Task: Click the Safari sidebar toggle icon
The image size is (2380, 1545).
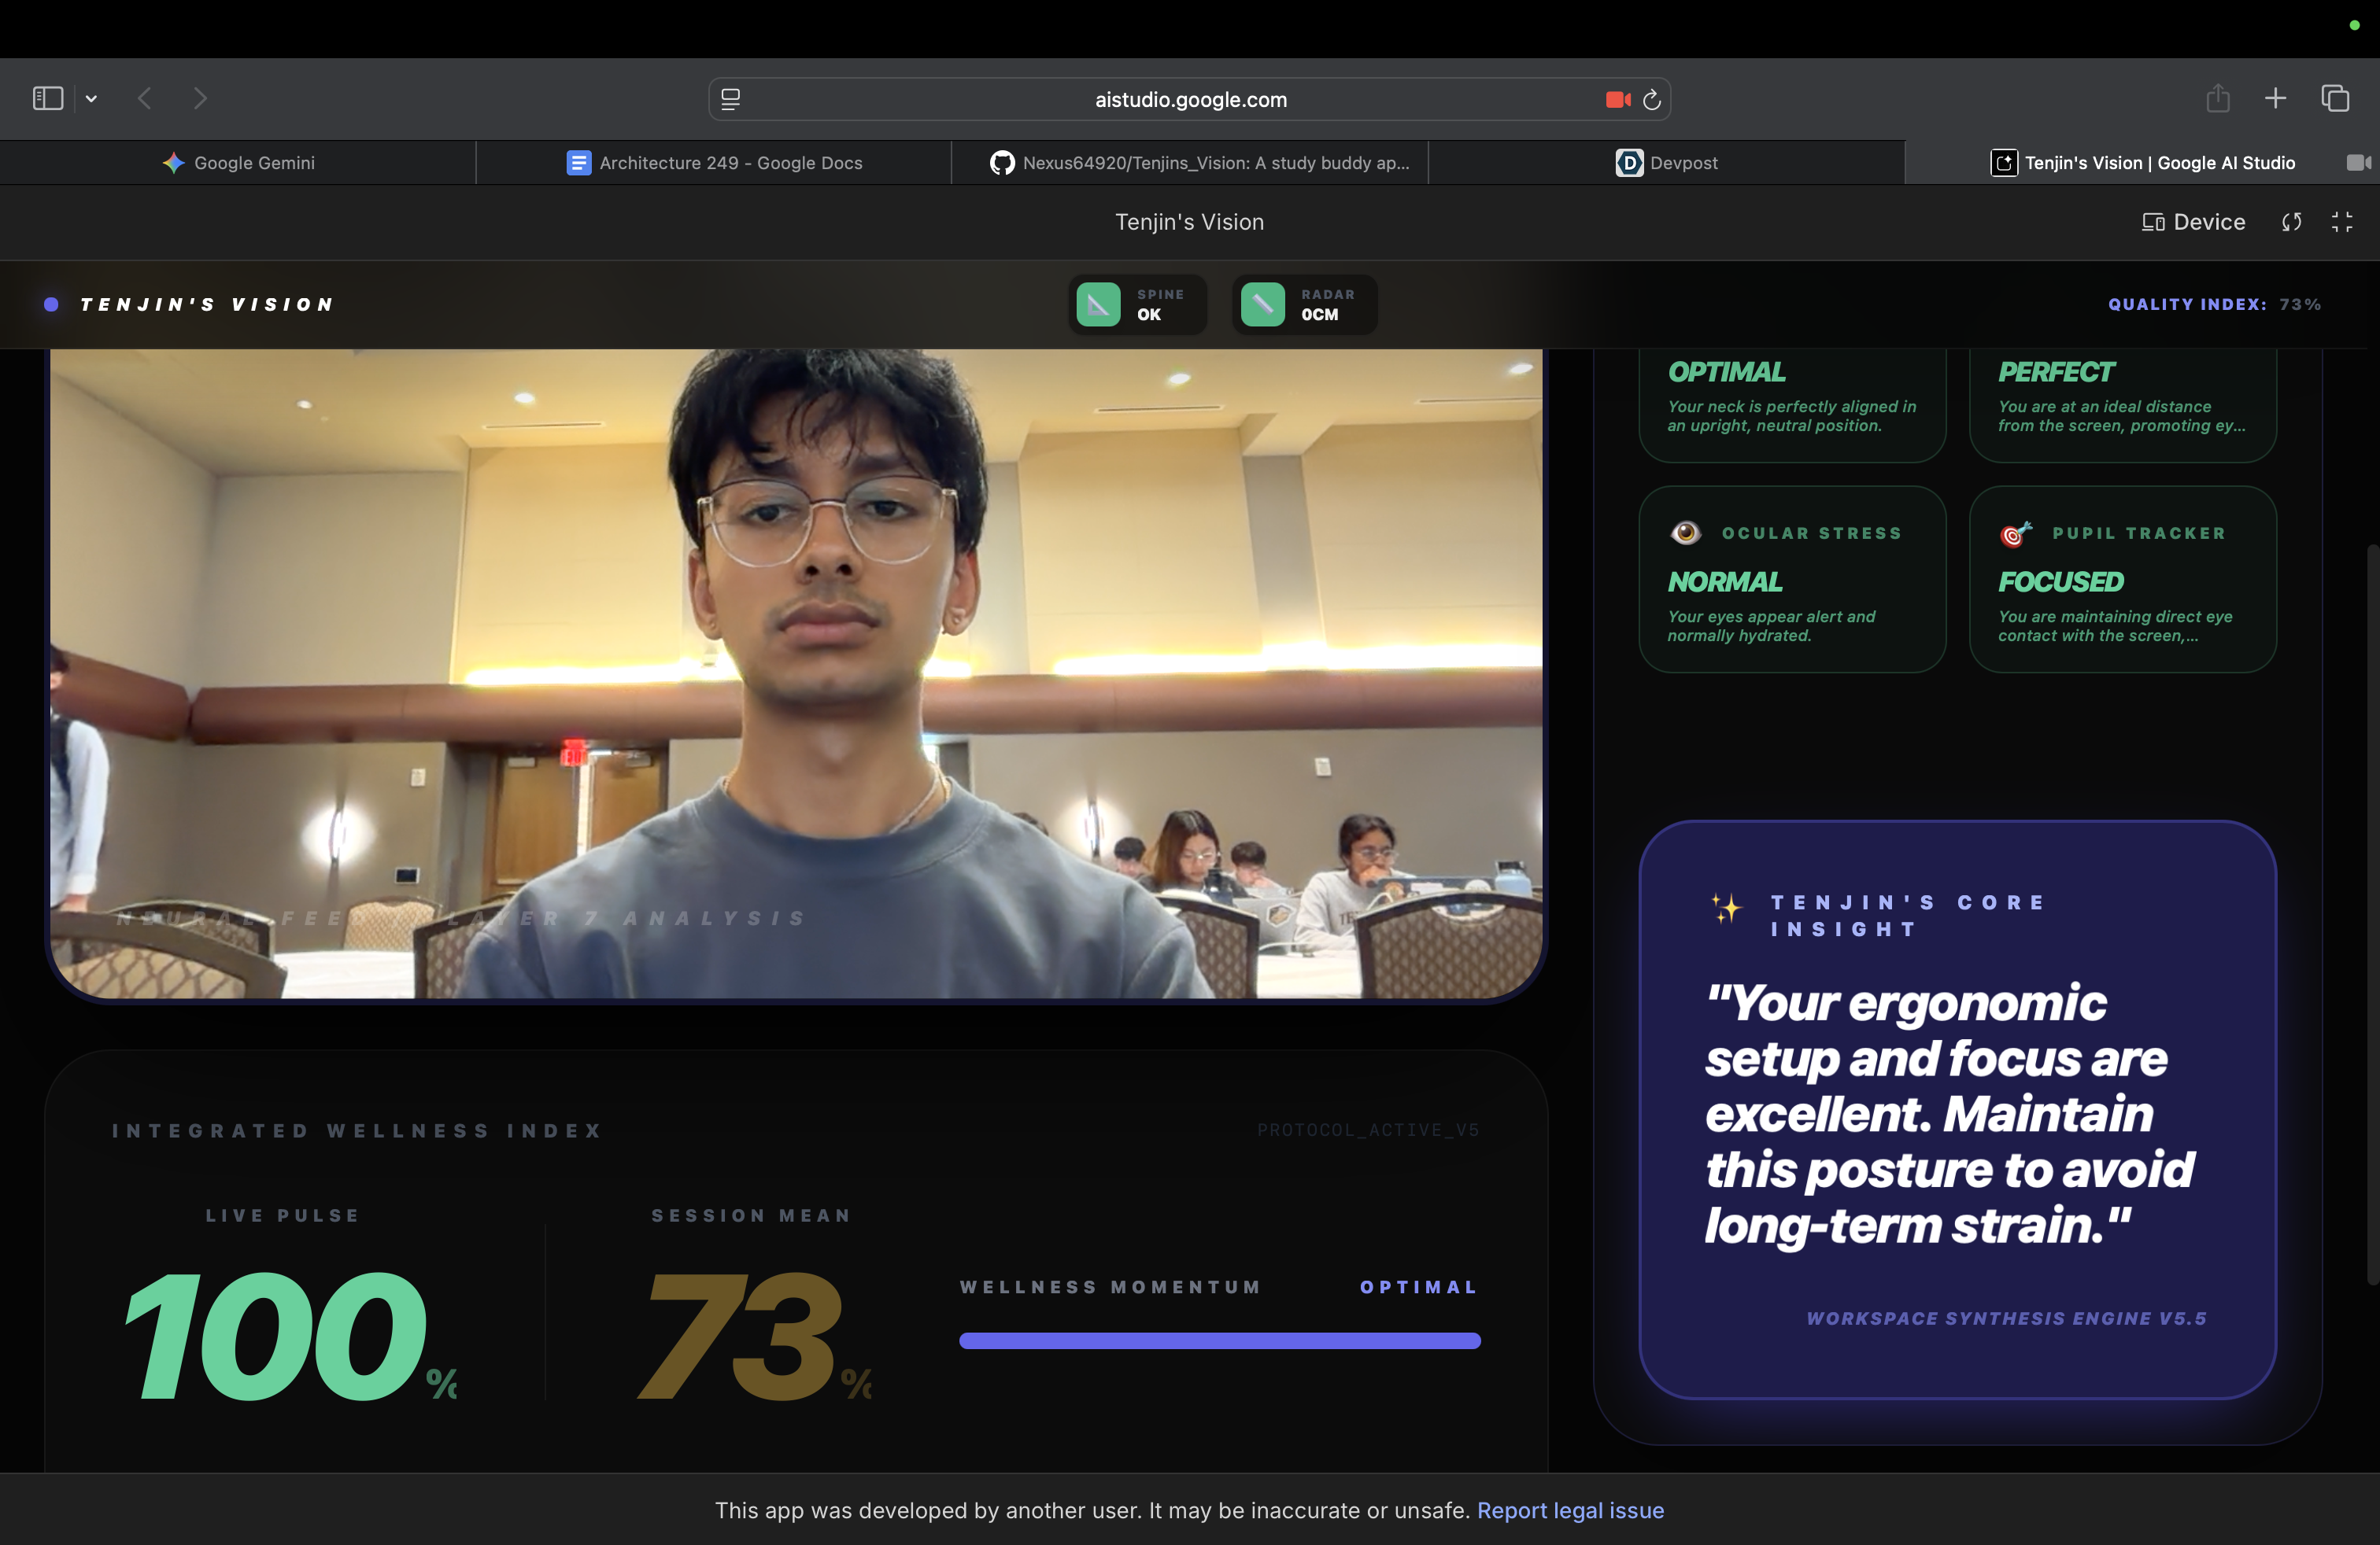Action: pos(48,98)
